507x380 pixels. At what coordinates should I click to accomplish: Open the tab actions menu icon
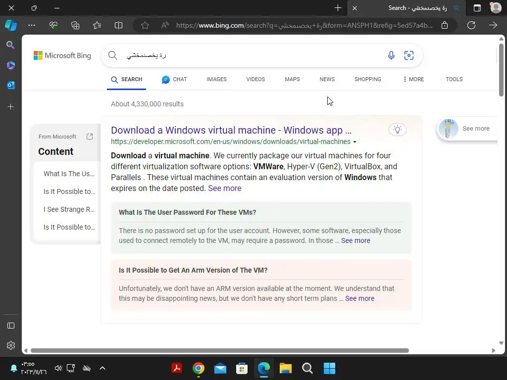pyautogui.click(x=477, y=8)
